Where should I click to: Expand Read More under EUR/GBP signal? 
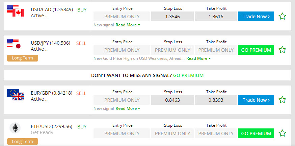coord(128,108)
